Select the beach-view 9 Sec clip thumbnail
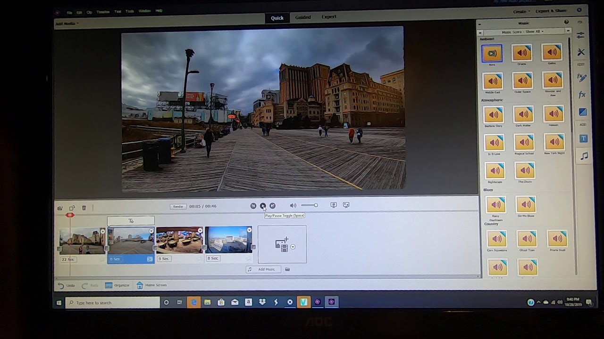The height and width of the screenshot is (339, 604). click(x=179, y=241)
